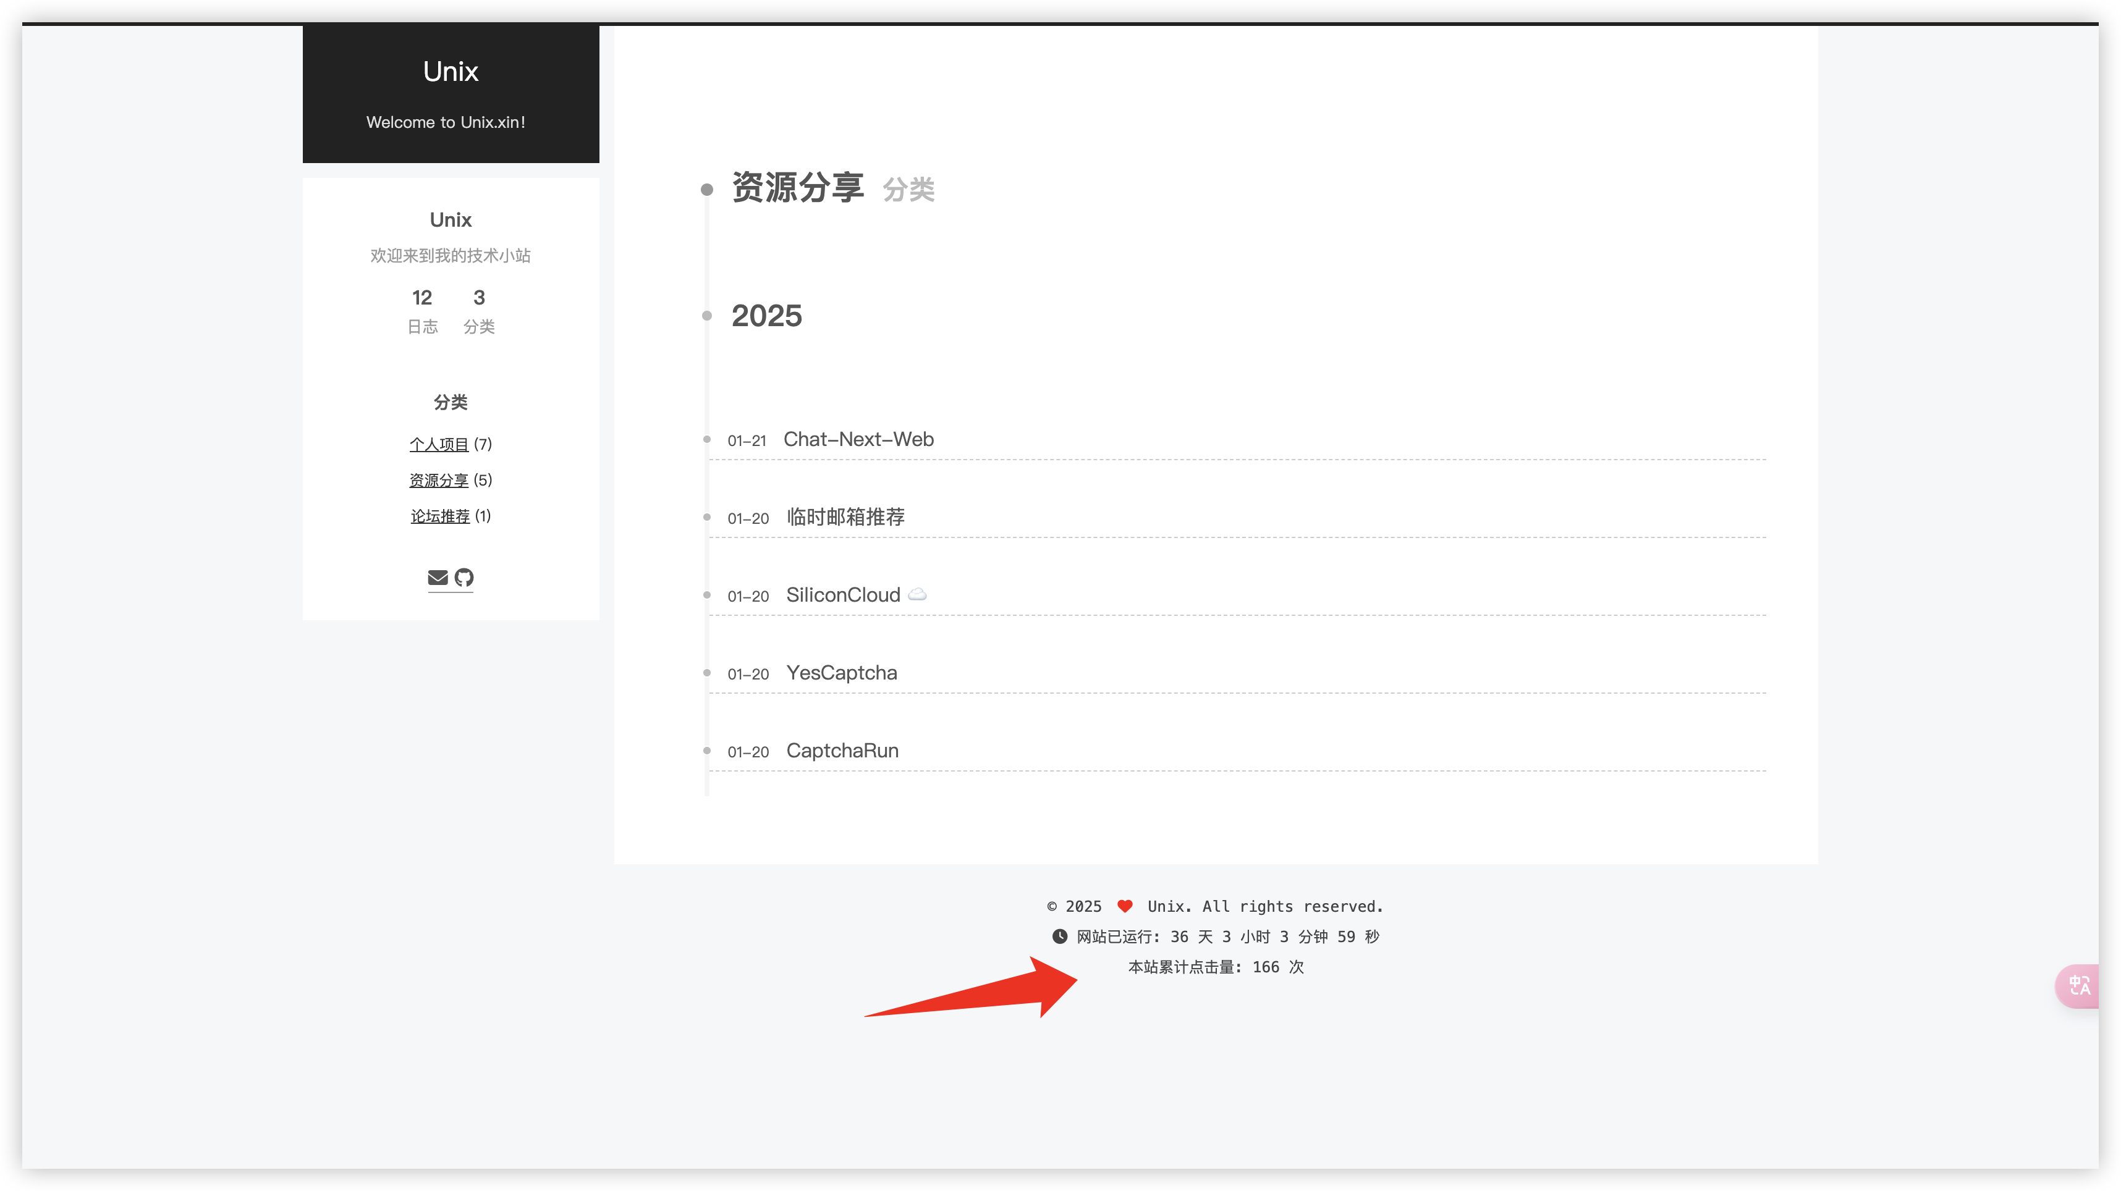Open the 论坛推荐 category link
Viewport: 2121px width, 1191px height.
[439, 516]
